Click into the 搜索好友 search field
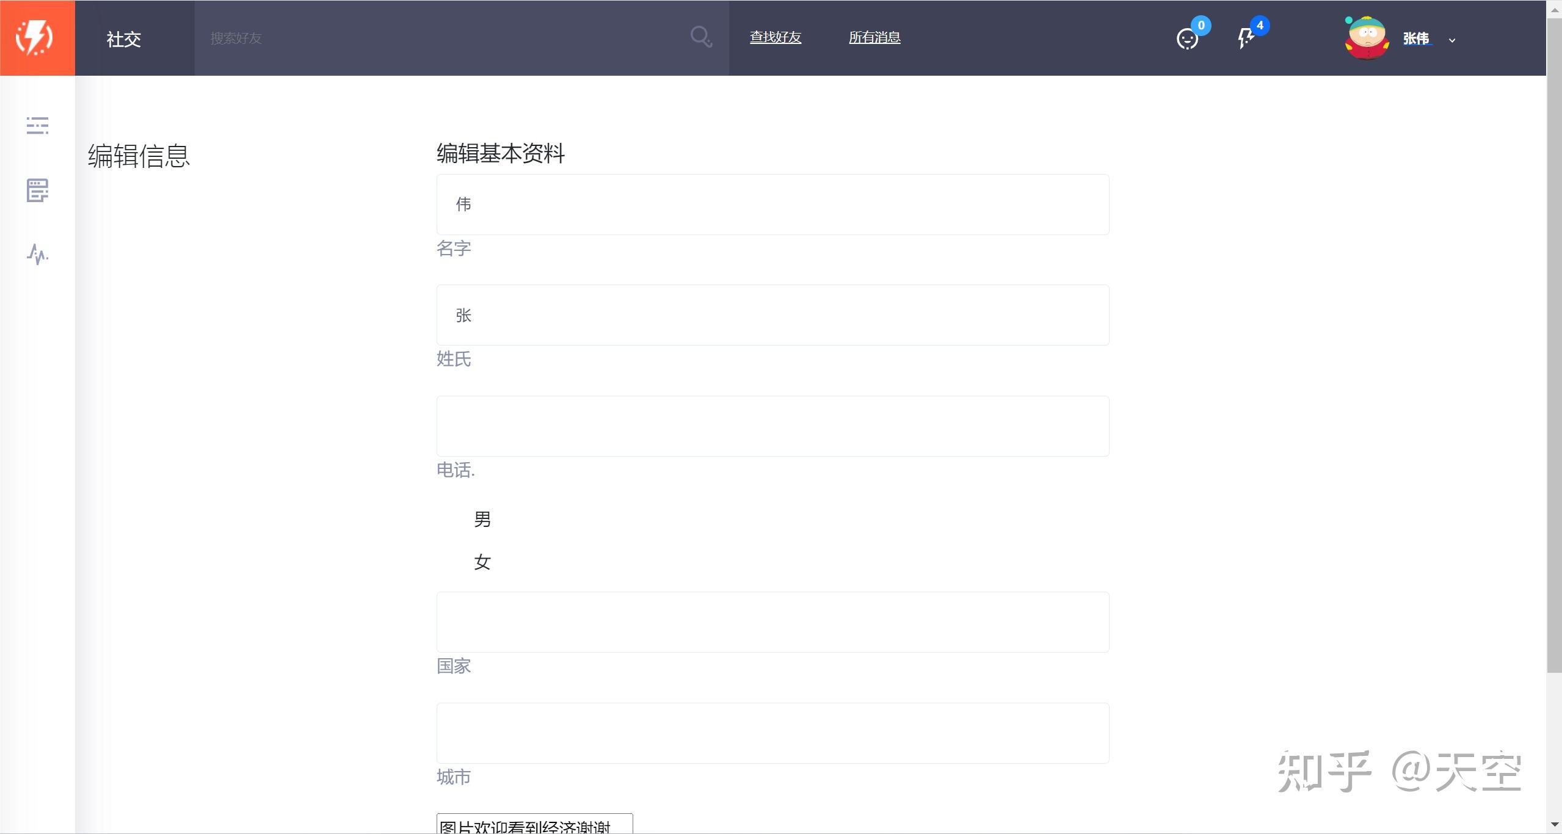1562x834 pixels. point(446,38)
